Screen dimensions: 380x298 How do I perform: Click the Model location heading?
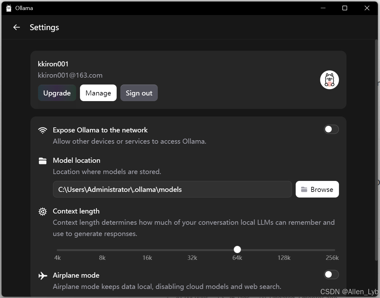[x=77, y=160]
